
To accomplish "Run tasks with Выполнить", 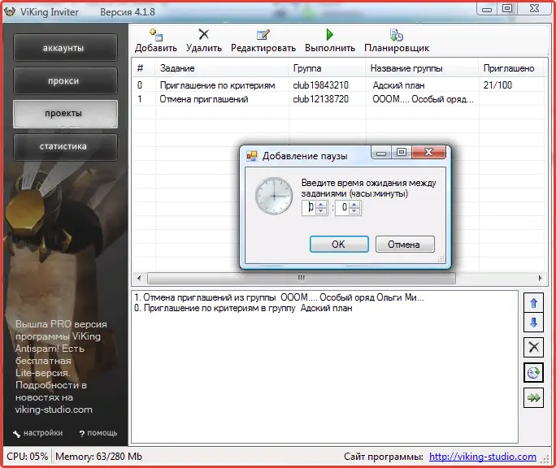I will click(330, 41).
